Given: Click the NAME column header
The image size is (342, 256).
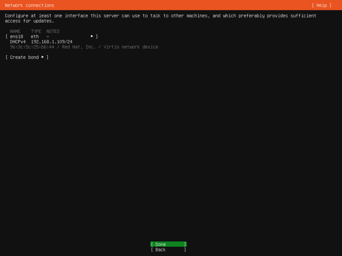Looking at the screenshot, I should pyautogui.click(x=15, y=31).
